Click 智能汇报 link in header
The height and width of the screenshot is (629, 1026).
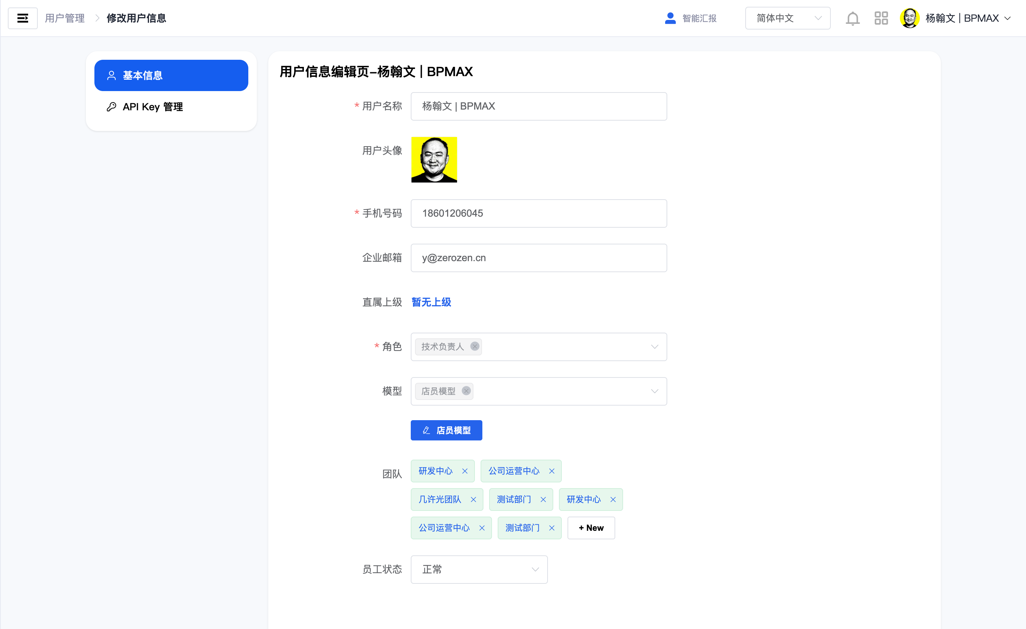699,18
